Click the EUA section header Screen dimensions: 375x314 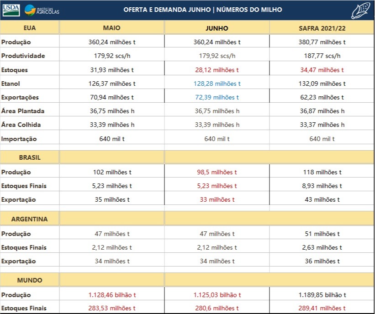[x=30, y=28]
